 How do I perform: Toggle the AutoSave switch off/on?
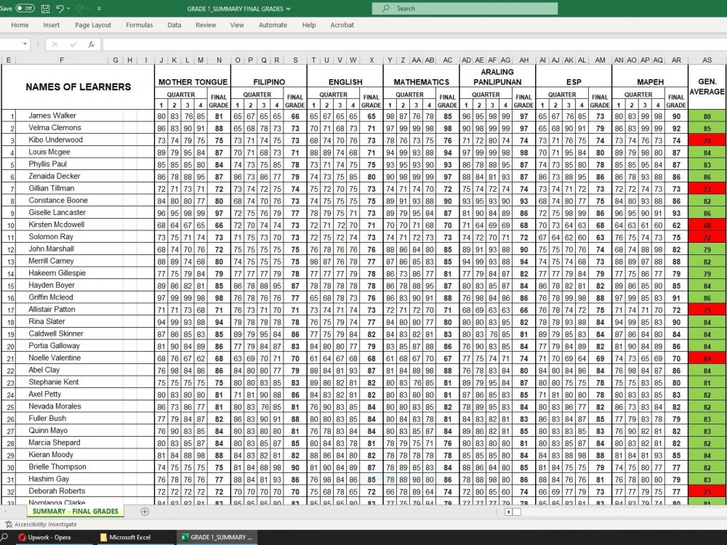pyautogui.click(x=25, y=8)
